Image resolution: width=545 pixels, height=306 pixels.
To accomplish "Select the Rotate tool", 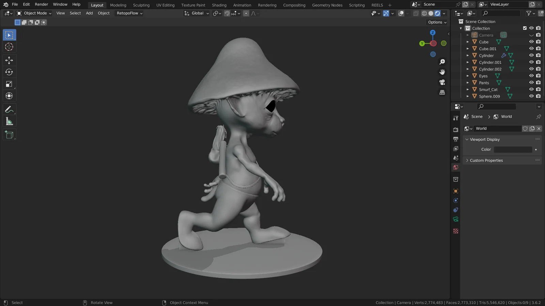I will coord(9,72).
